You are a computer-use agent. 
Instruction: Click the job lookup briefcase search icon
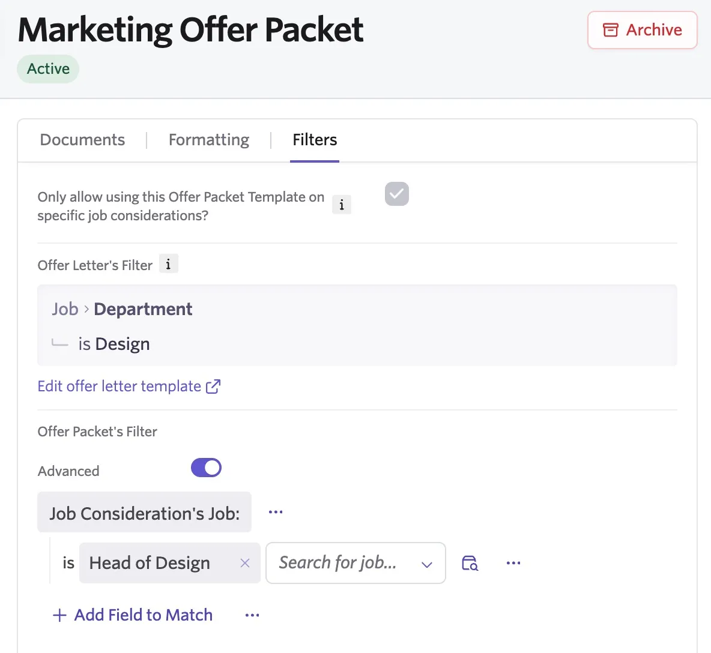[470, 563]
